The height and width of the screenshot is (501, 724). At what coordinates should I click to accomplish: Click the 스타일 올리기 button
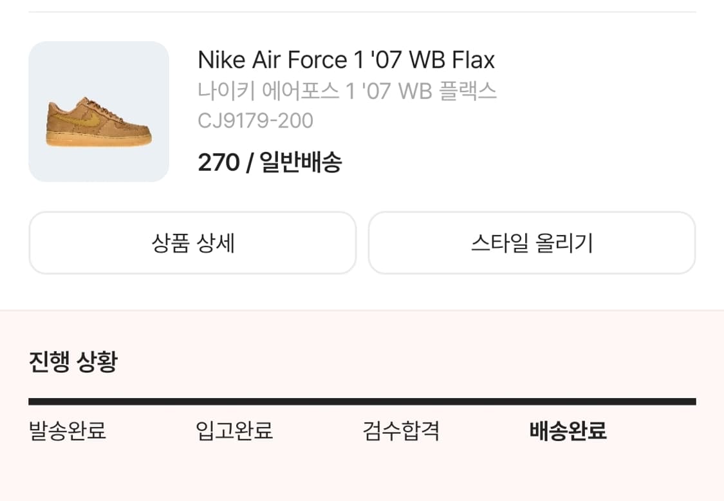(x=532, y=243)
